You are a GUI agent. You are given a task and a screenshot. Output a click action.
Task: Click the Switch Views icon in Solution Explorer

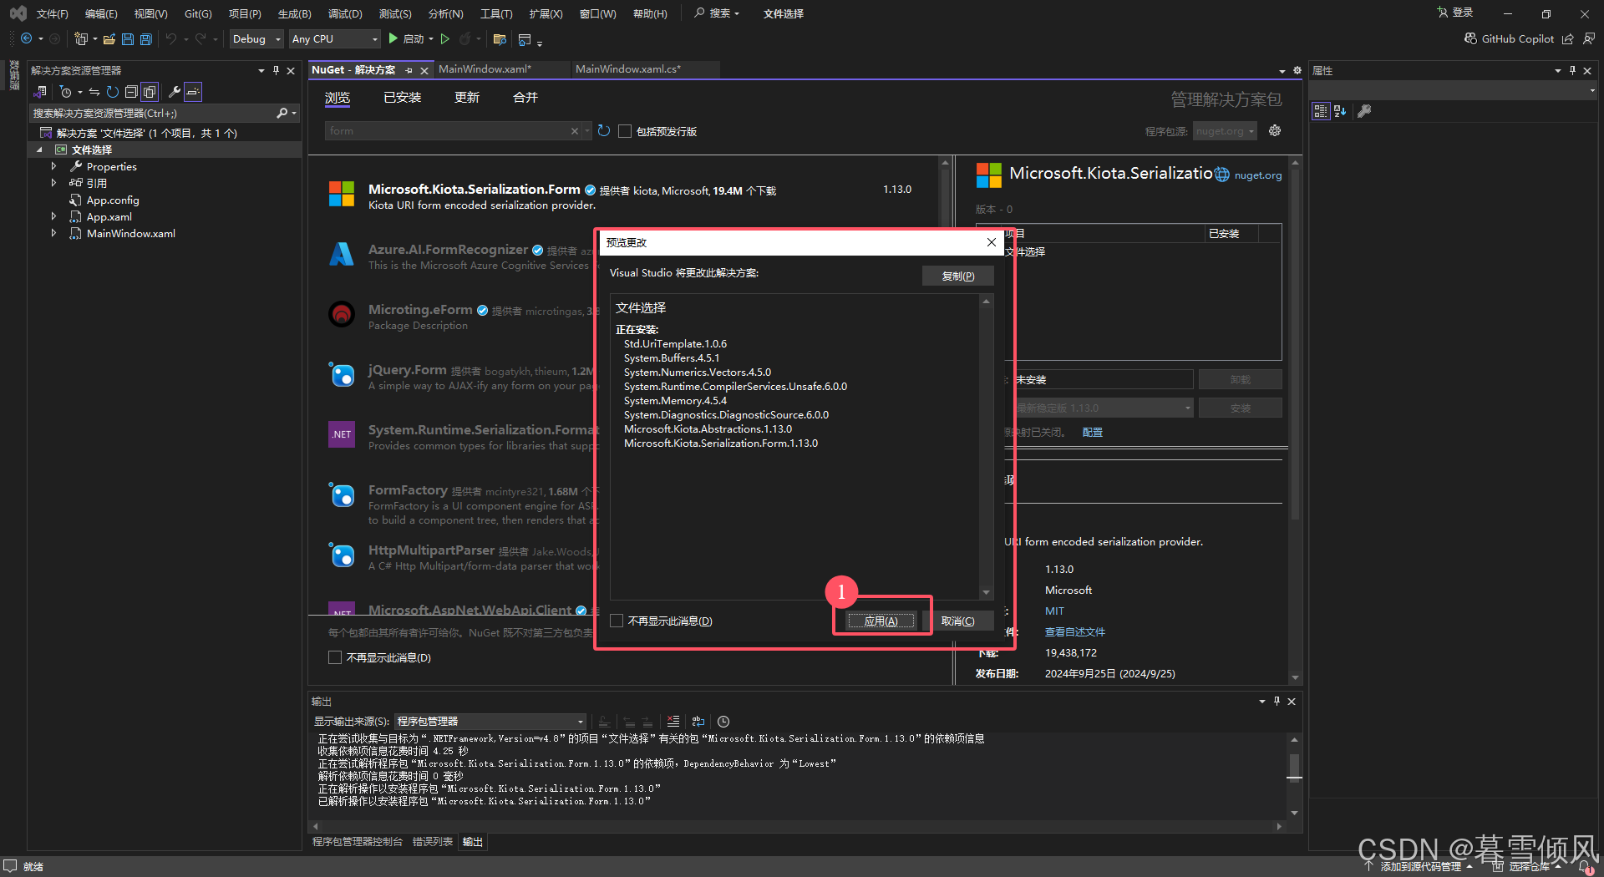pos(40,92)
